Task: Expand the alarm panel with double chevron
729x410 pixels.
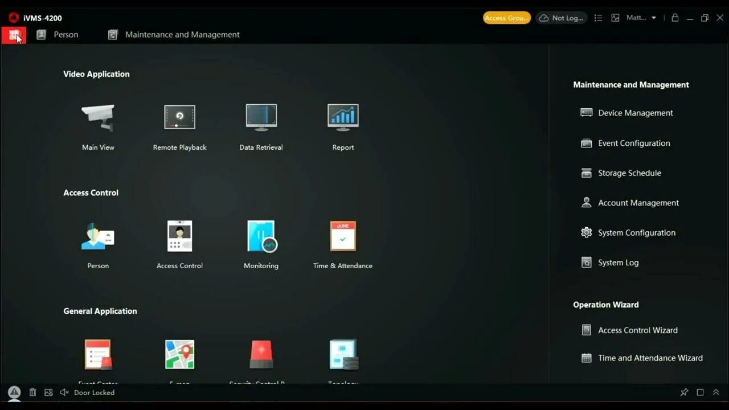Action: (716, 392)
